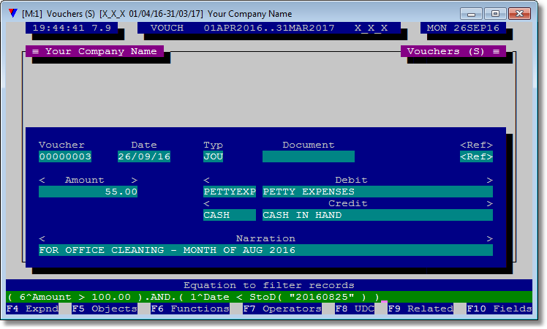Click the CASH IN HAND credit name field
This screenshot has width=547, height=329.
click(377, 215)
